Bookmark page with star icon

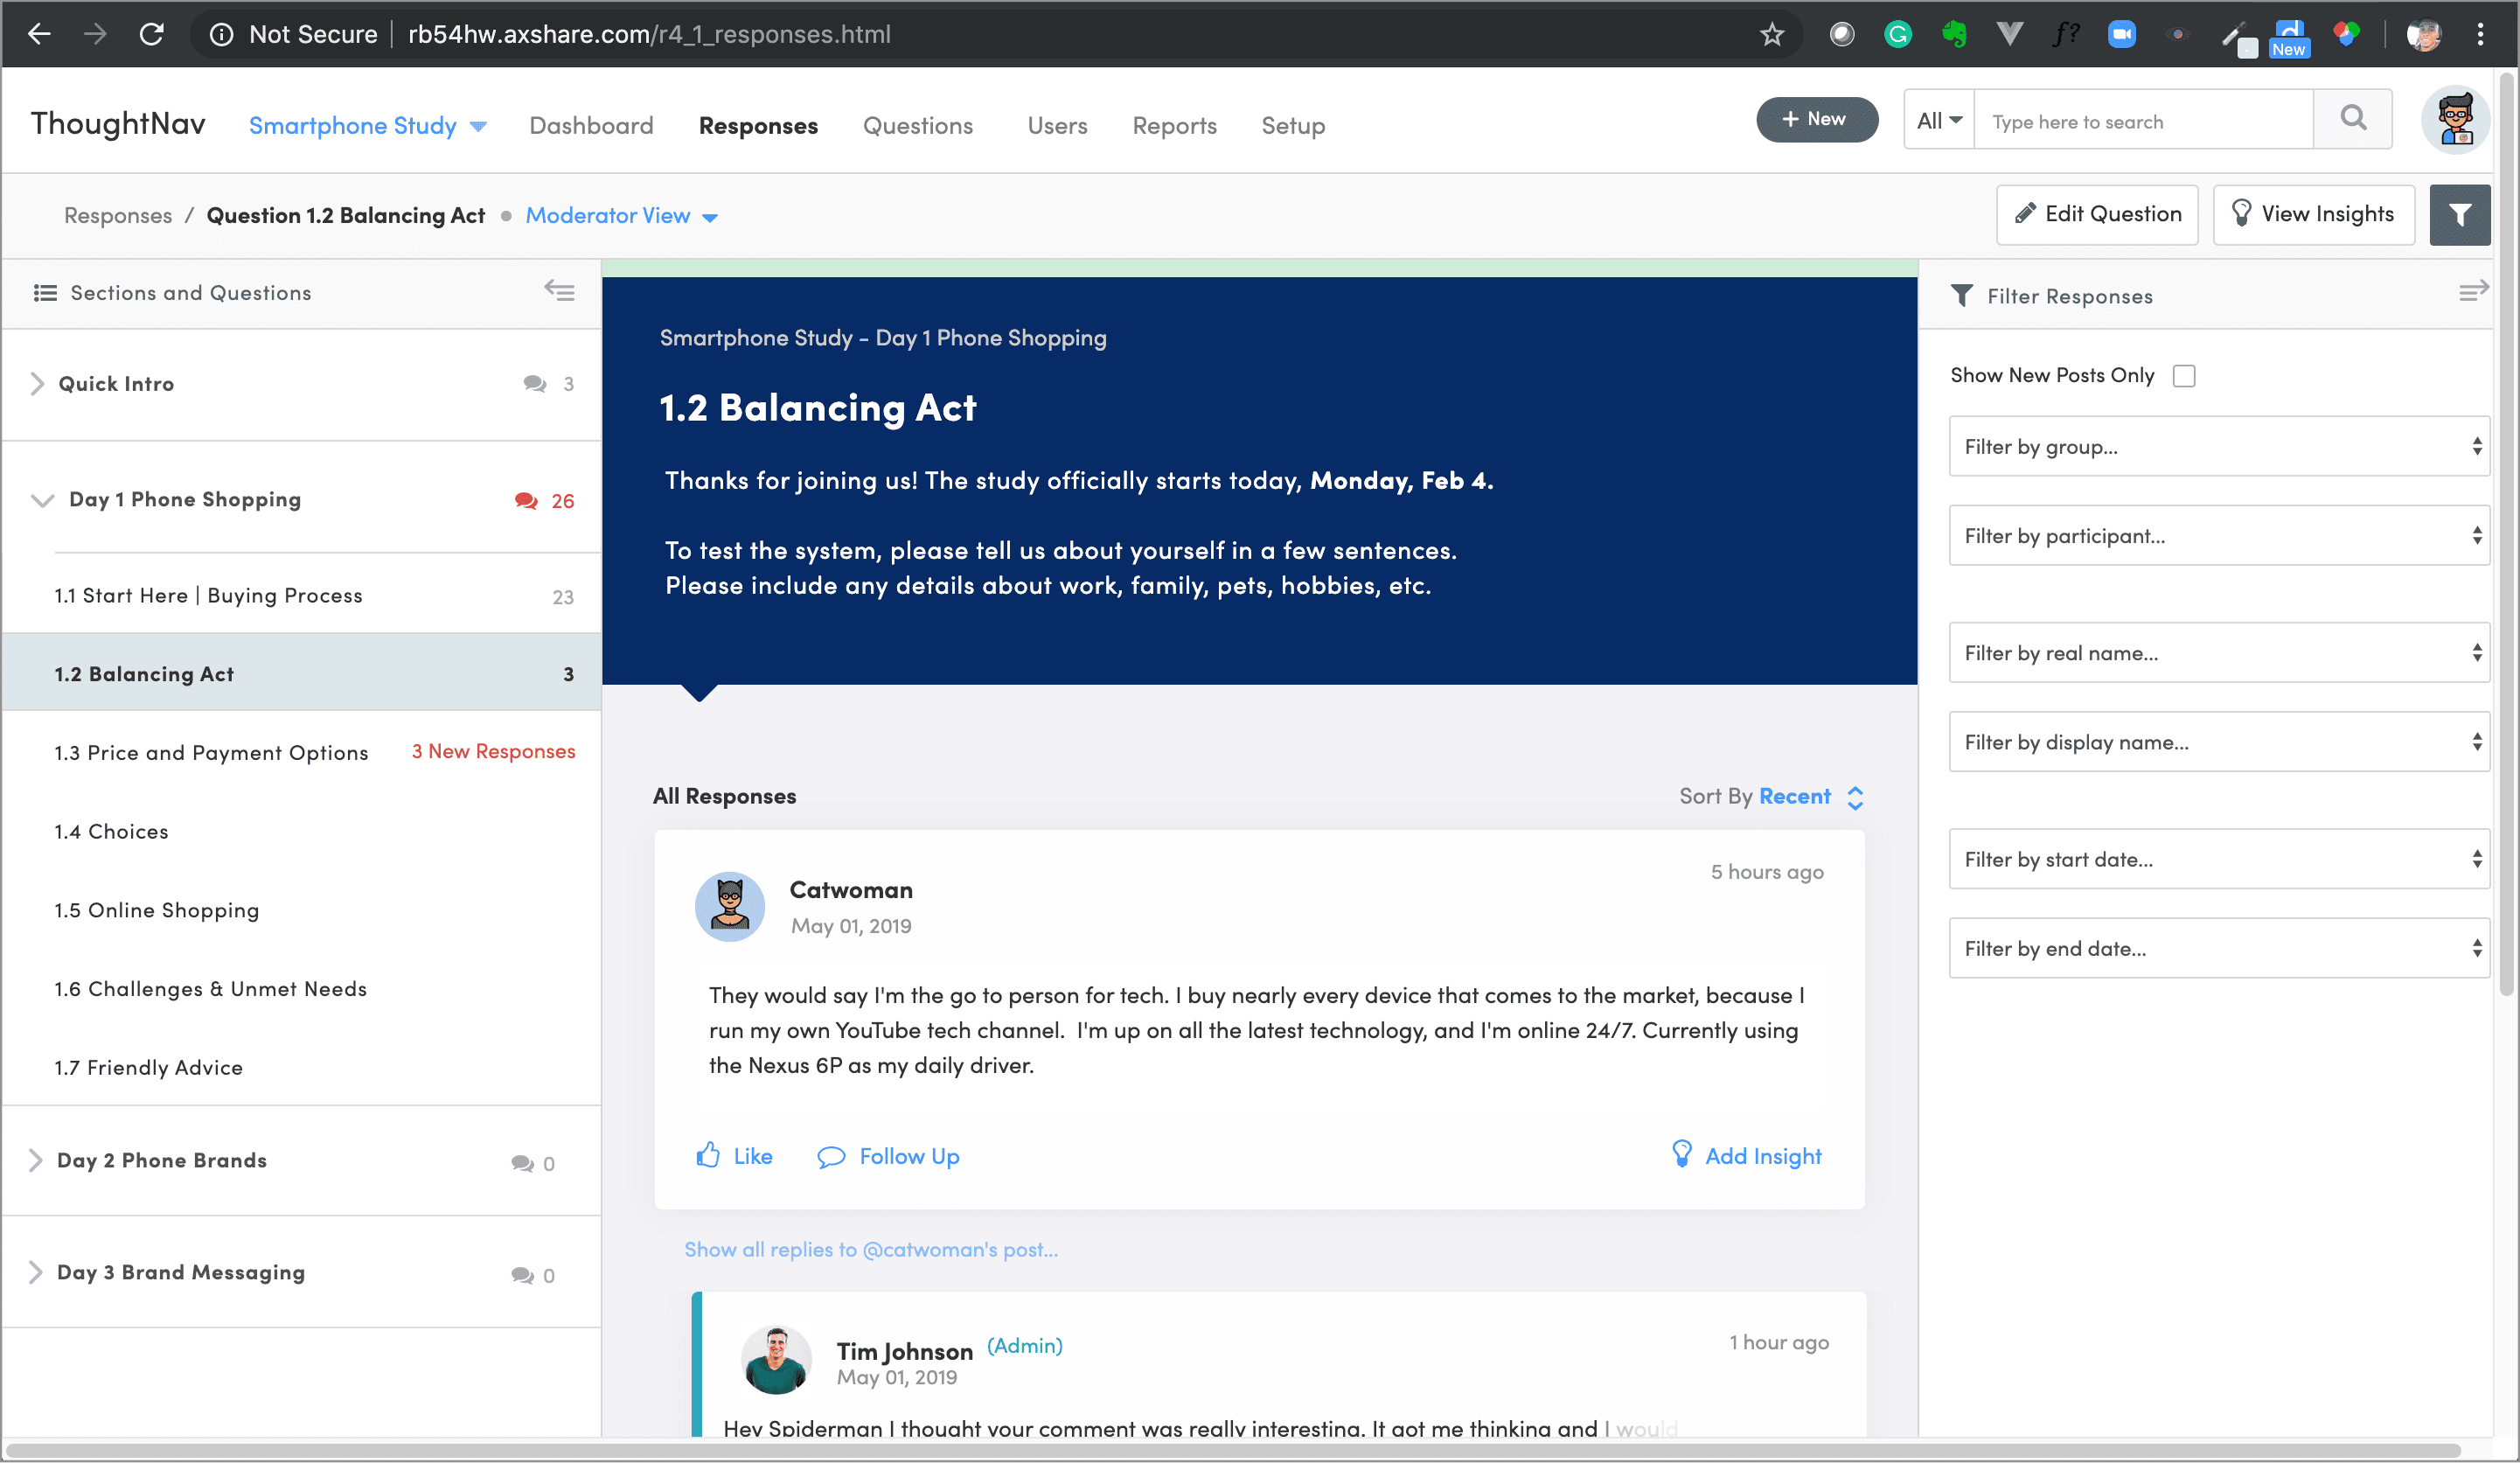[1771, 35]
